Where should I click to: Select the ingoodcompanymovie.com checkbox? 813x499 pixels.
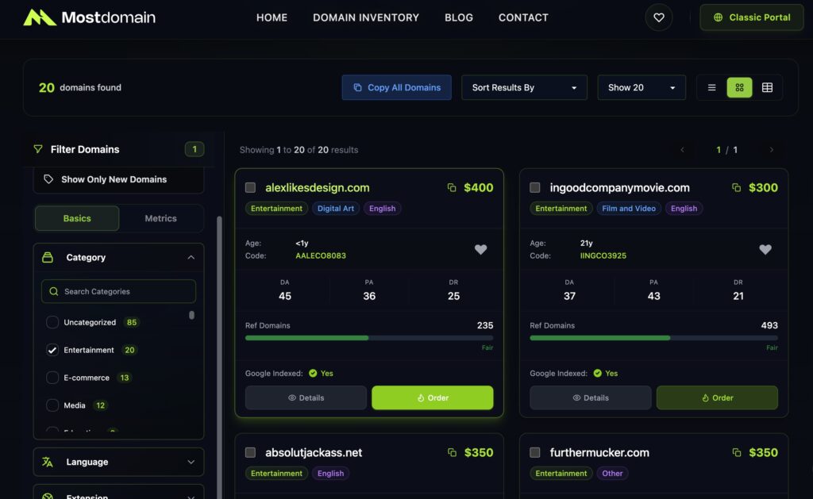pyautogui.click(x=535, y=187)
